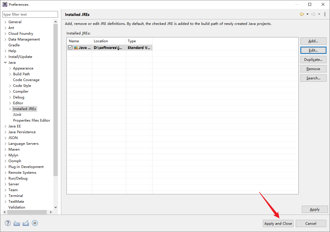The image size is (330, 232).
Task: Click the back navigation arrow icon
Action: pyautogui.click(x=302, y=14)
